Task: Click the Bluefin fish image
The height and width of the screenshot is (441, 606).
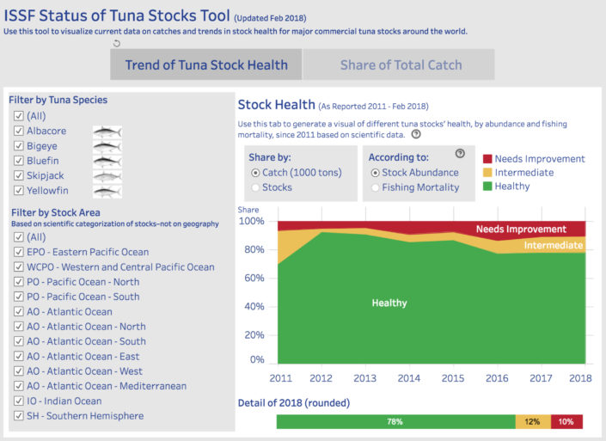Action: (107, 162)
